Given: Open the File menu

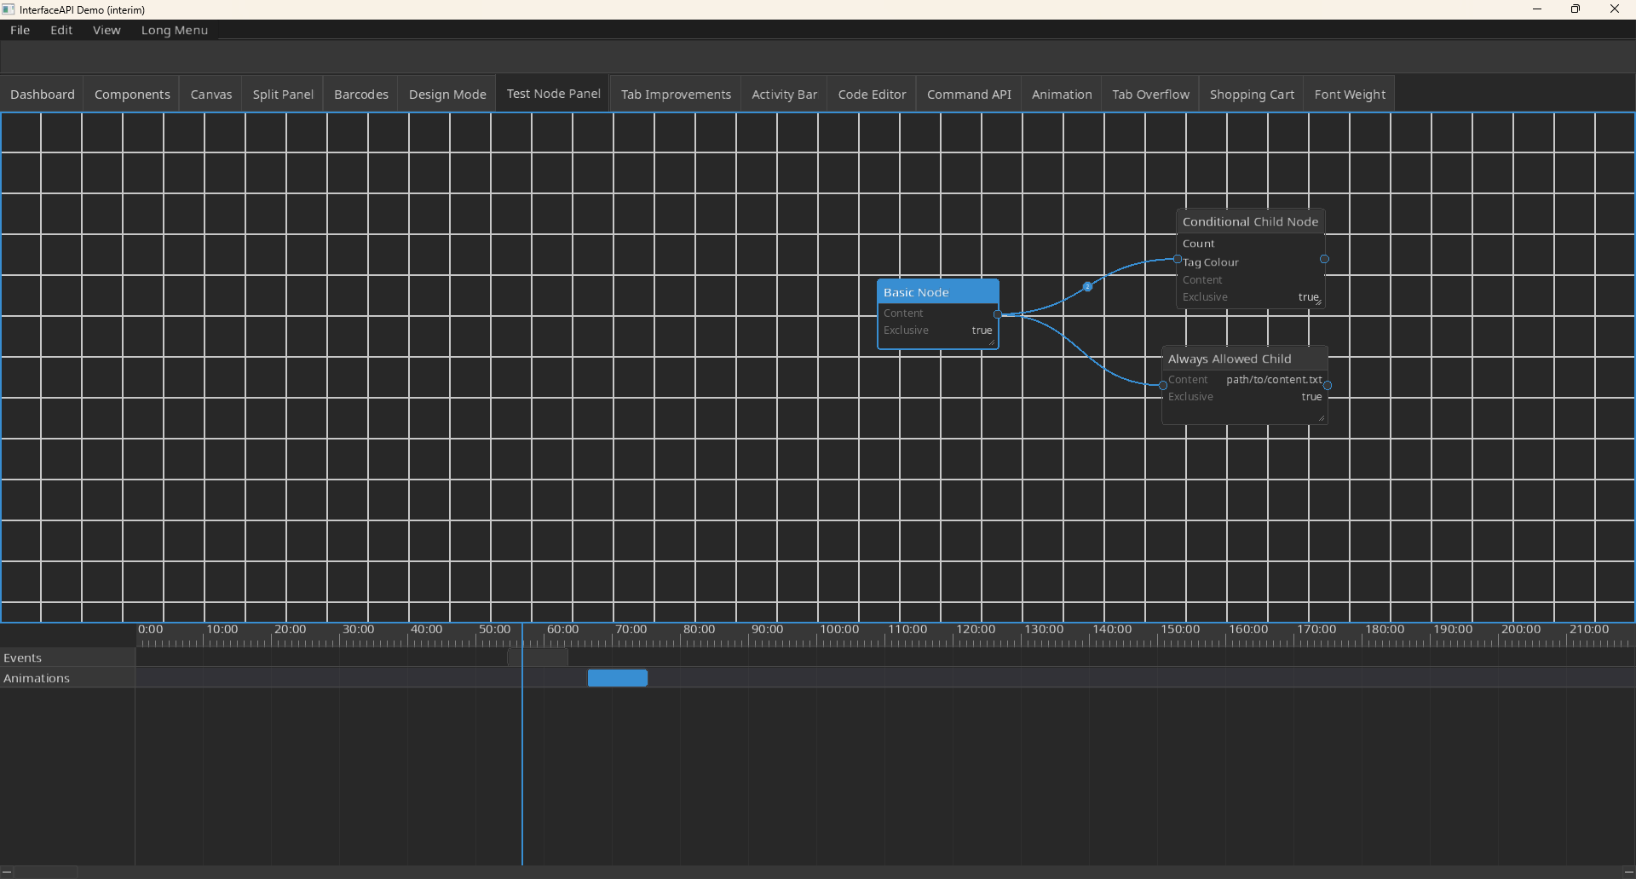Looking at the screenshot, I should click(20, 30).
